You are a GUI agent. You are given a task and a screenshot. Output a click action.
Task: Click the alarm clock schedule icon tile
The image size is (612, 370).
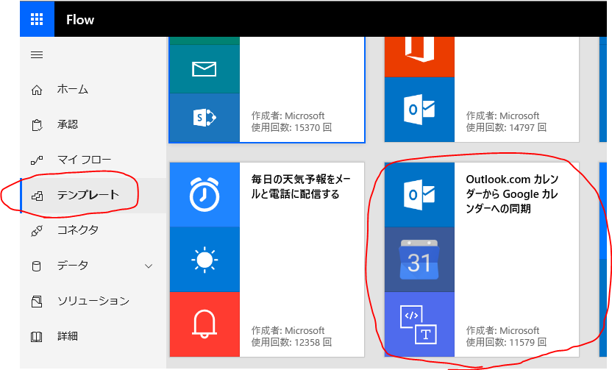tap(204, 194)
